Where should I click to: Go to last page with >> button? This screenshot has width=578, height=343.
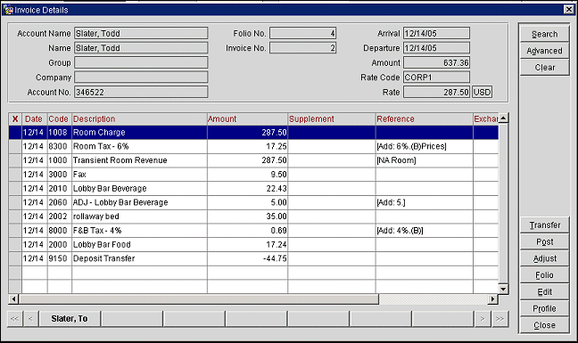point(500,319)
